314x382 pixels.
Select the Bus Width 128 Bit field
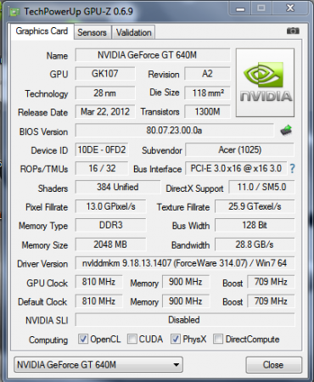coord(255,225)
